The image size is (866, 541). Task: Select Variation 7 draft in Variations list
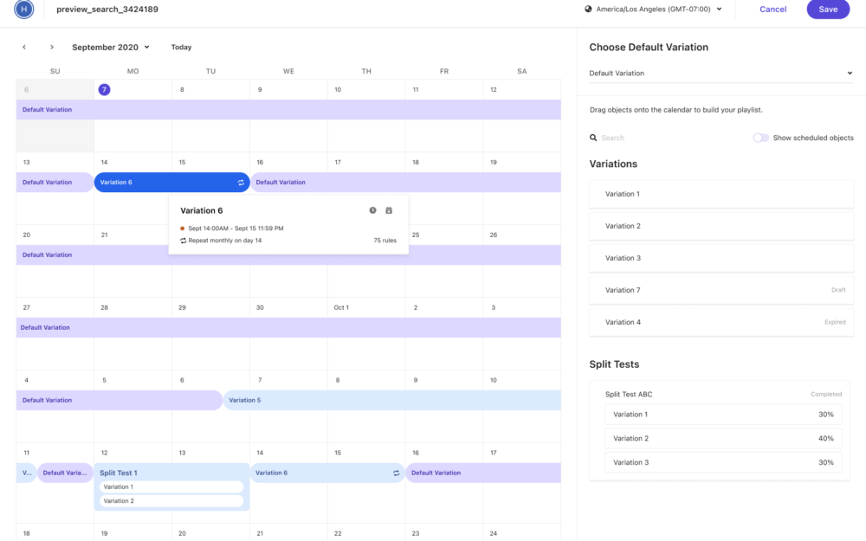(x=721, y=290)
